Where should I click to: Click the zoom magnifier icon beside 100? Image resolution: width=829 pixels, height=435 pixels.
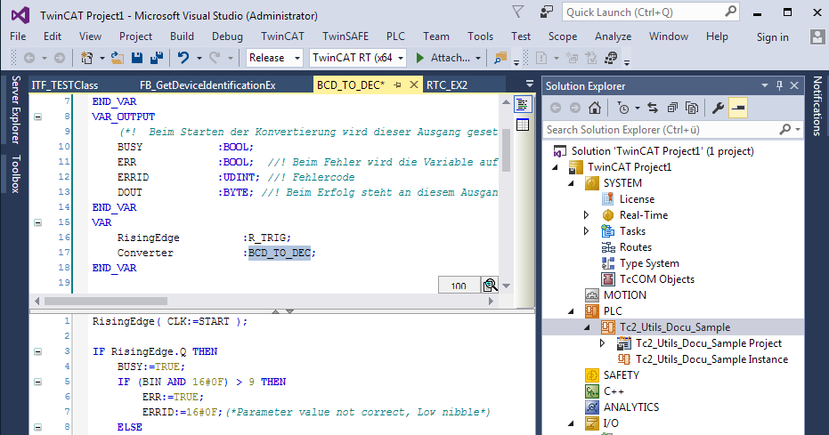pyautogui.click(x=490, y=285)
